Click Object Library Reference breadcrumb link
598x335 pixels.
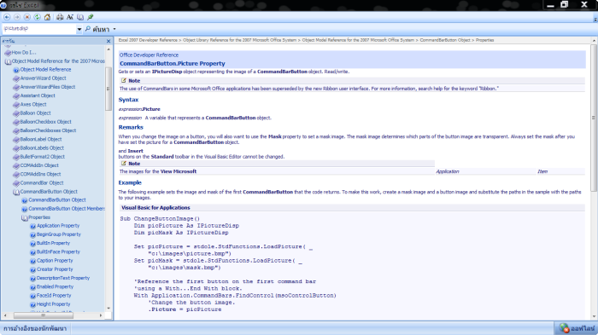pyautogui.click(x=239, y=40)
